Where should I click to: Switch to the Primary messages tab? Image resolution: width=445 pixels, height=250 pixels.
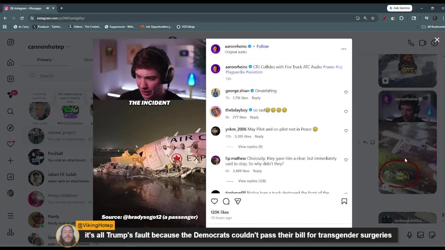coord(44,60)
